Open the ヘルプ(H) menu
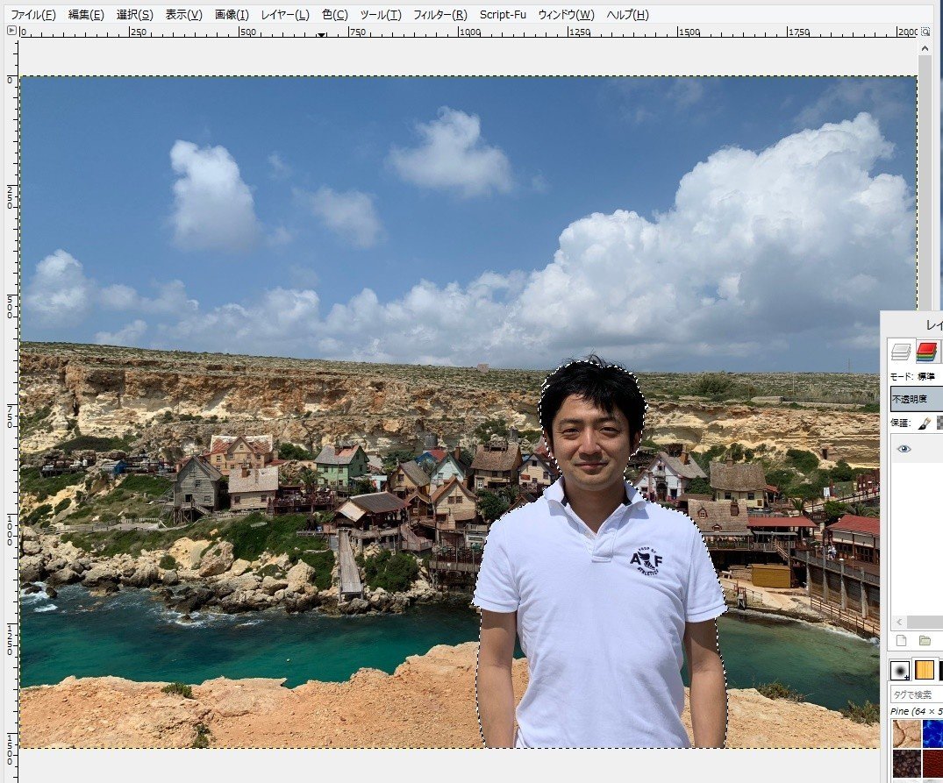The width and height of the screenshot is (943, 783). point(627,14)
